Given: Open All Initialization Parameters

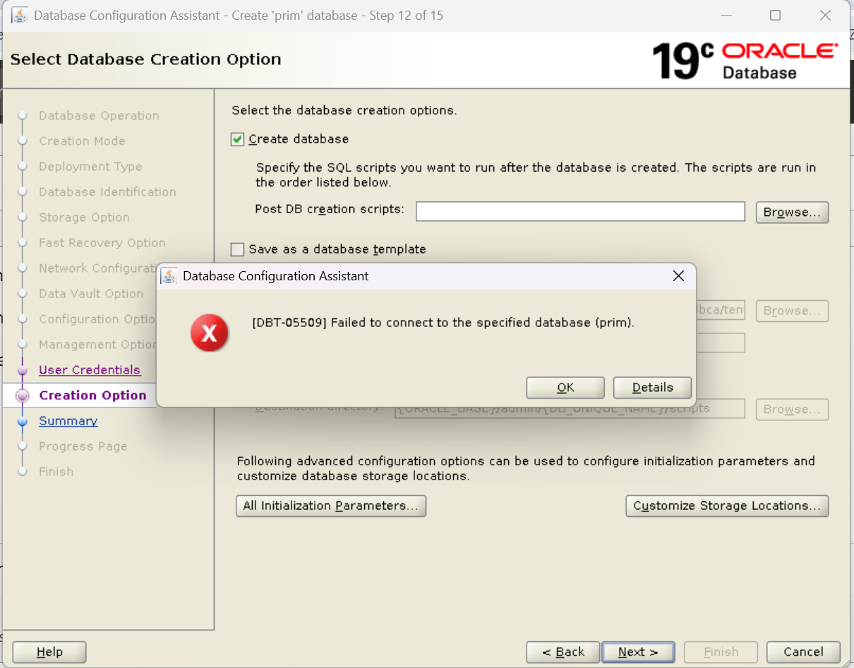Looking at the screenshot, I should pyautogui.click(x=330, y=506).
